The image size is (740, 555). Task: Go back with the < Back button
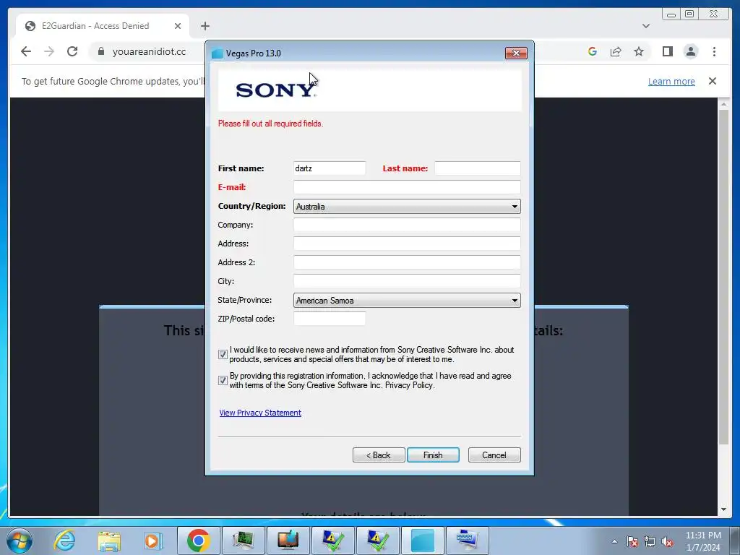(379, 455)
